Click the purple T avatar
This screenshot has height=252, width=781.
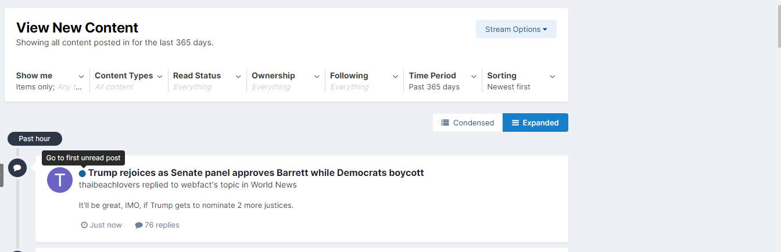coord(60,179)
